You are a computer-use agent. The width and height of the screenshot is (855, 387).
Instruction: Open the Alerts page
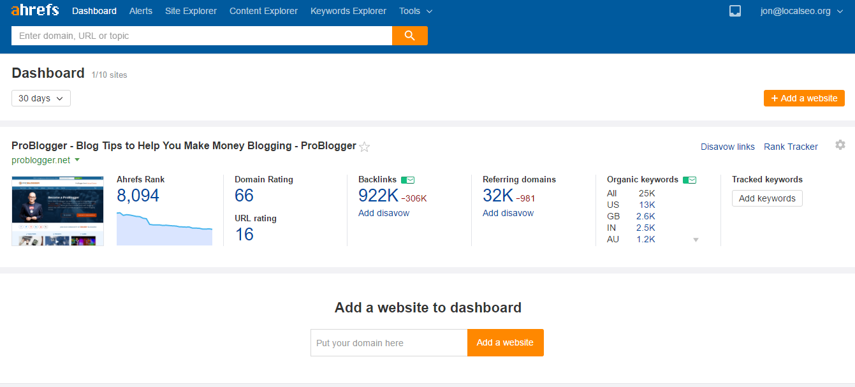141,11
